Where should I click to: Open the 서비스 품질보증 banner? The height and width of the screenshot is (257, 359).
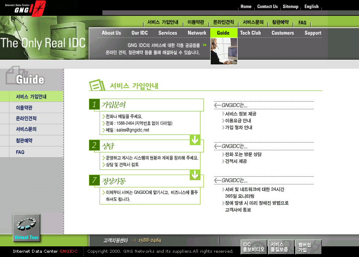(281, 247)
